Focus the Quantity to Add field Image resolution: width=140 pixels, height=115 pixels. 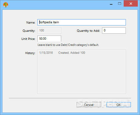click(x=114, y=30)
